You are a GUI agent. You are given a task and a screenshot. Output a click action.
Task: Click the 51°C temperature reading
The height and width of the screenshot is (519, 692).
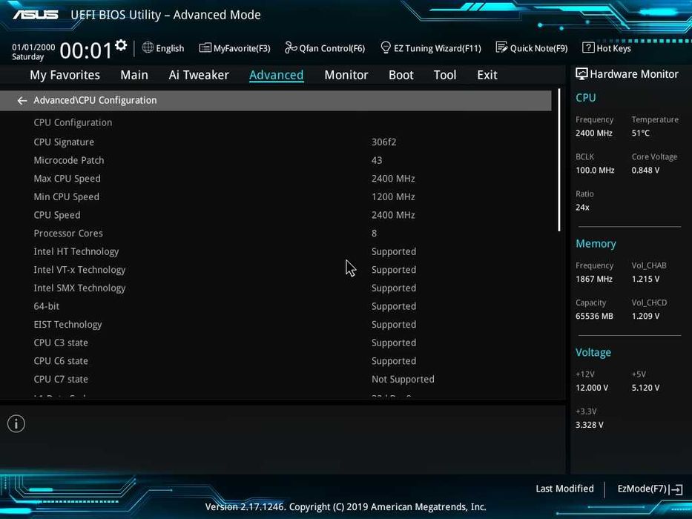(640, 133)
